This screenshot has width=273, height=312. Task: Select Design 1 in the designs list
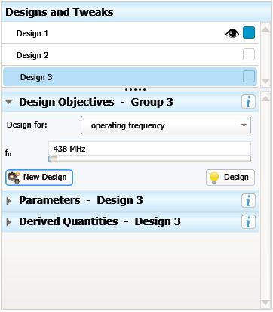coord(130,33)
